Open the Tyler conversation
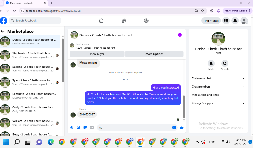This screenshot has width=253, height=148. pos(30,82)
